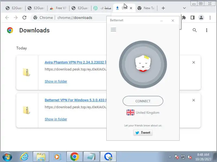Open Downloads page more actions menu

coord(207,30)
